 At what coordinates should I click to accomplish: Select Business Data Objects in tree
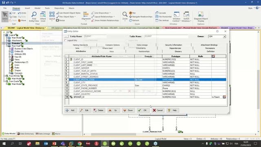point(24,49)
